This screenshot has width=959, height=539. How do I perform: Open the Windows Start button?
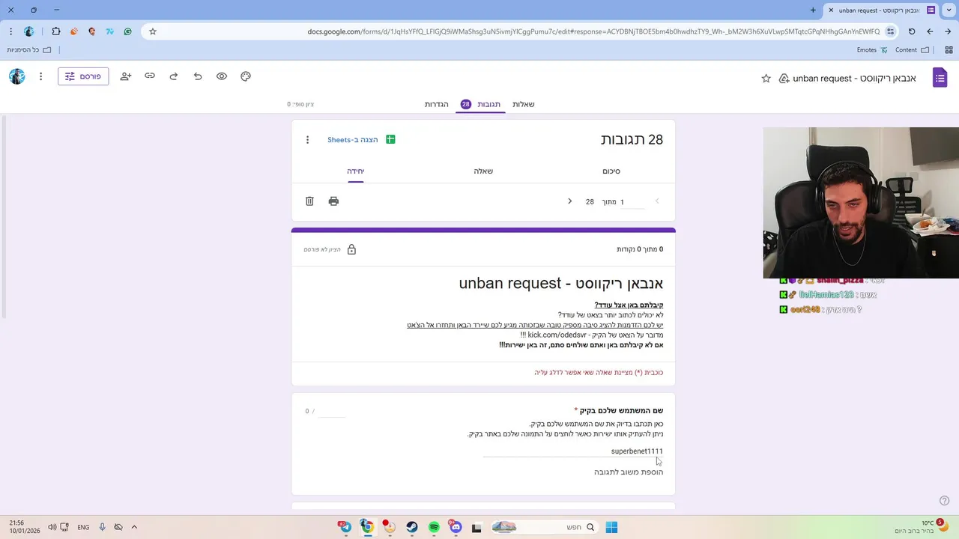611,527
